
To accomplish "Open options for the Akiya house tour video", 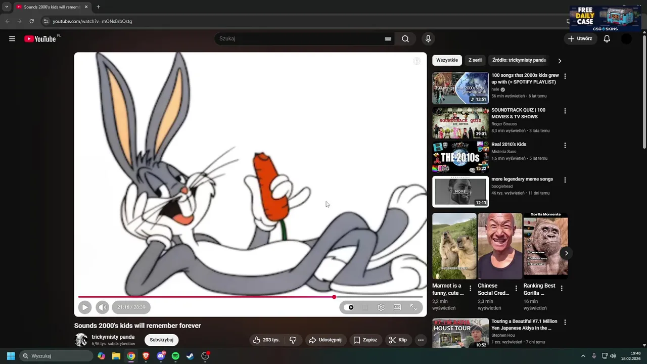I will pyautogui.click(x=565, y=322).
